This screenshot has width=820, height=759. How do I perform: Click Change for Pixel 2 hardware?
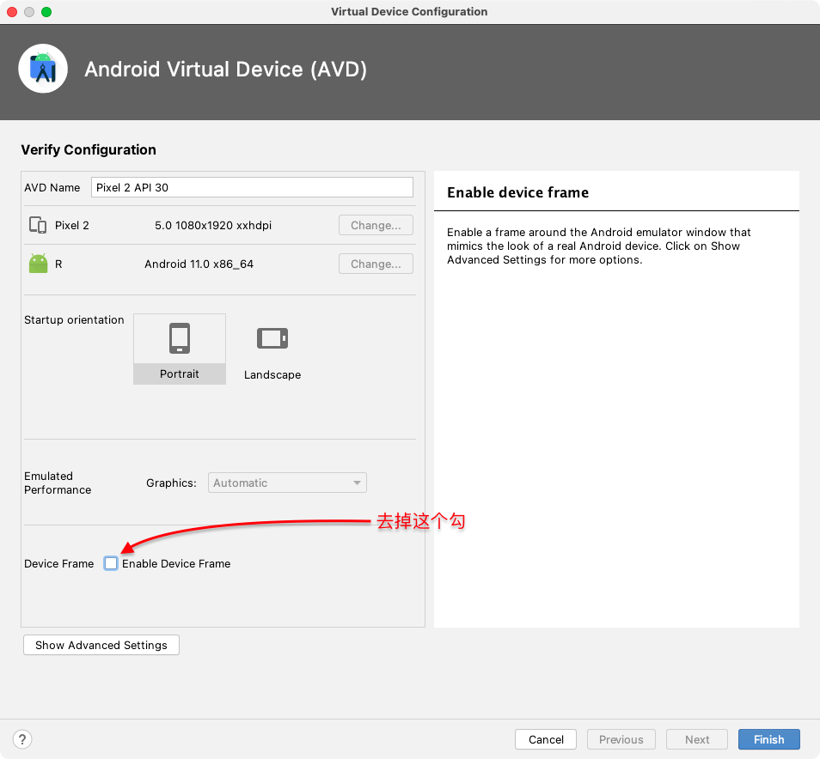pos(376,225)
